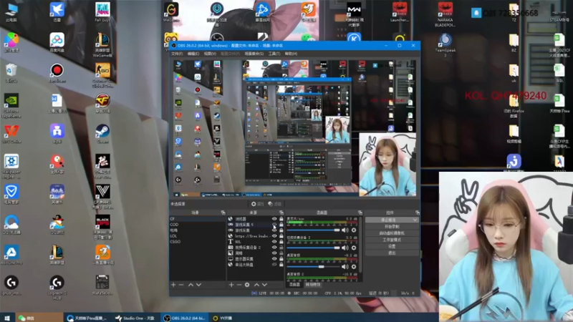Add a new source with plus icon
The height and width of the screenshot is (322, 573).
pyautogui.click(x=231, y=285)
